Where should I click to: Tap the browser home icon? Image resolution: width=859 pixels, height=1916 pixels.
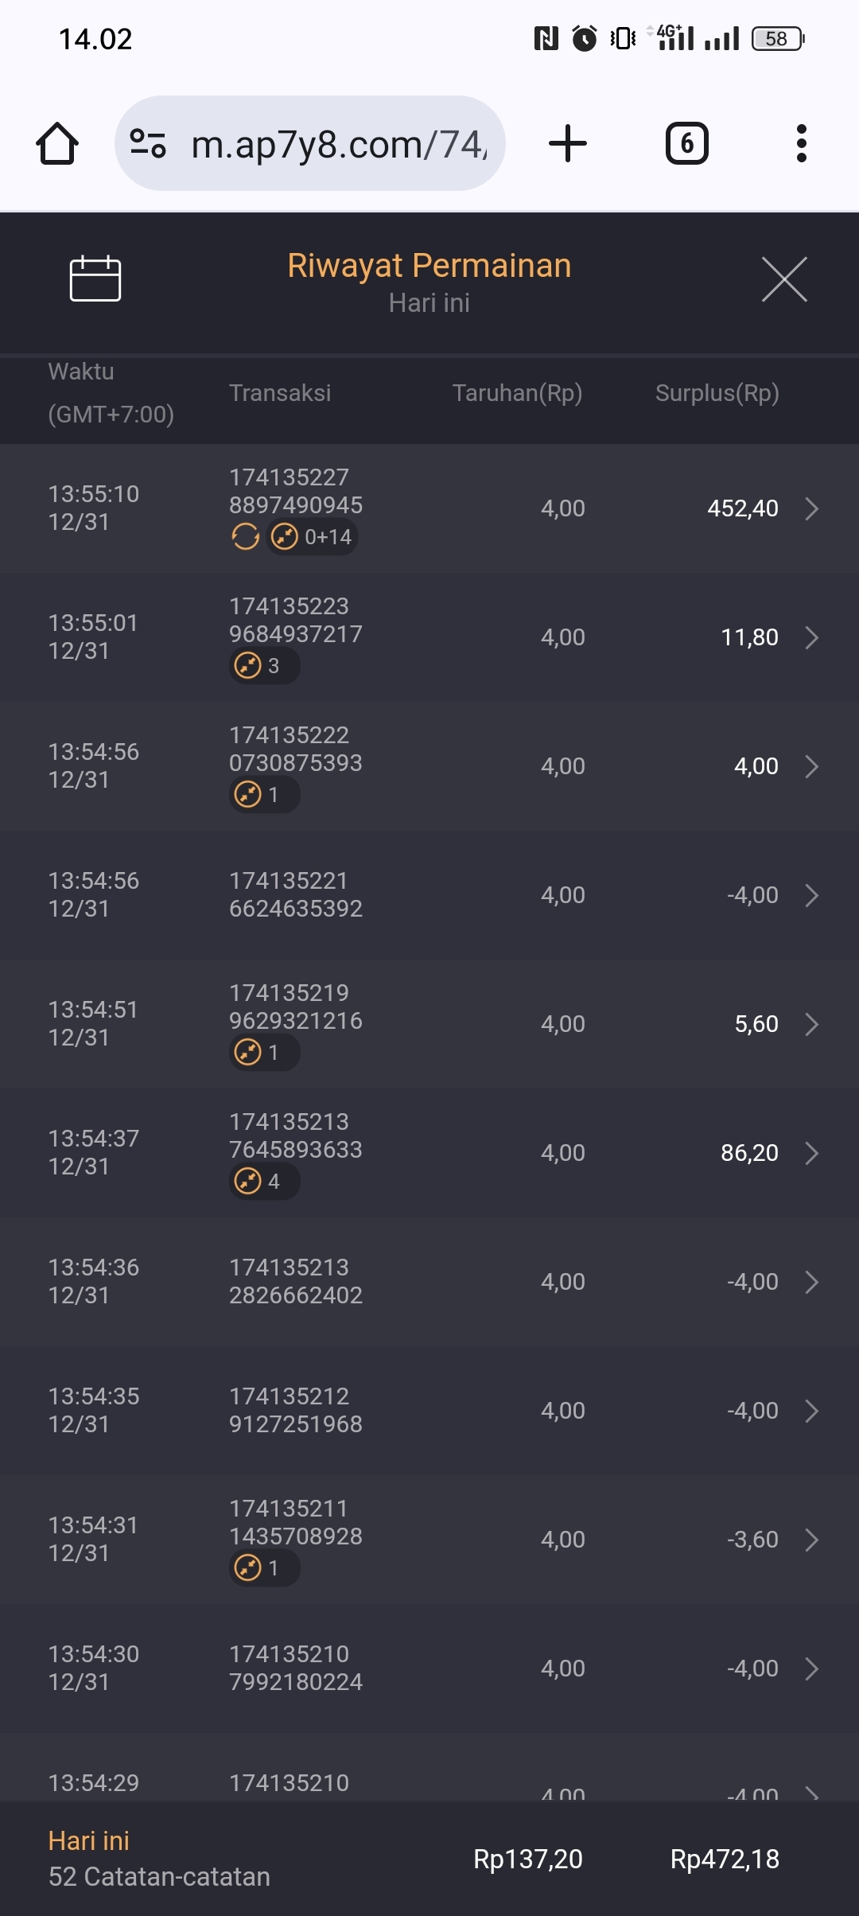pyautogui.click(x=57, y=144)
